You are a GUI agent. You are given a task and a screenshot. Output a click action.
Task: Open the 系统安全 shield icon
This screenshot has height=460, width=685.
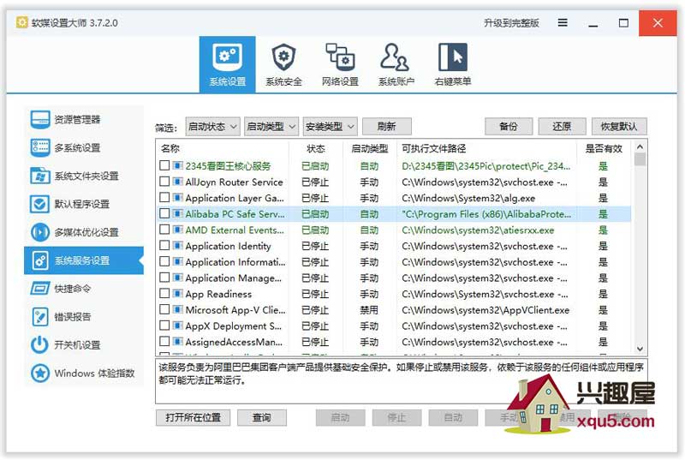283,57
